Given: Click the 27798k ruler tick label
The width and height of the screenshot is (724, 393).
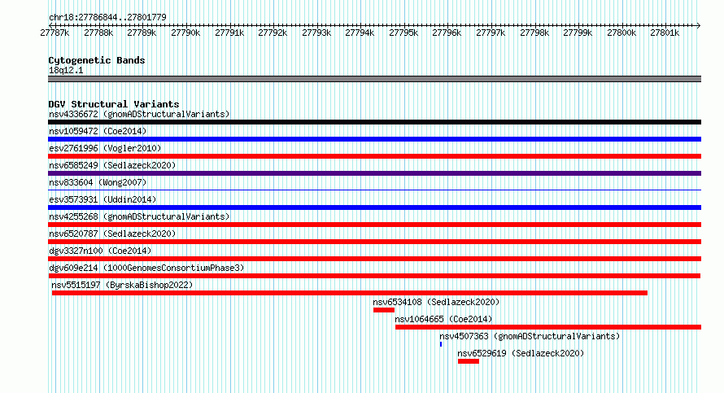Looking at the screenshot, I should (534, 33).
